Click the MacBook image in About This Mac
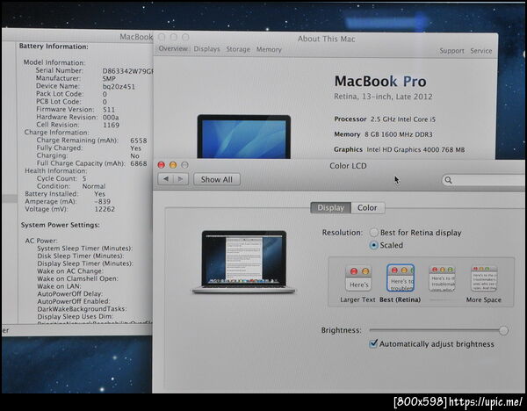Viewport: 527px width, 411px height. point(244,136)
